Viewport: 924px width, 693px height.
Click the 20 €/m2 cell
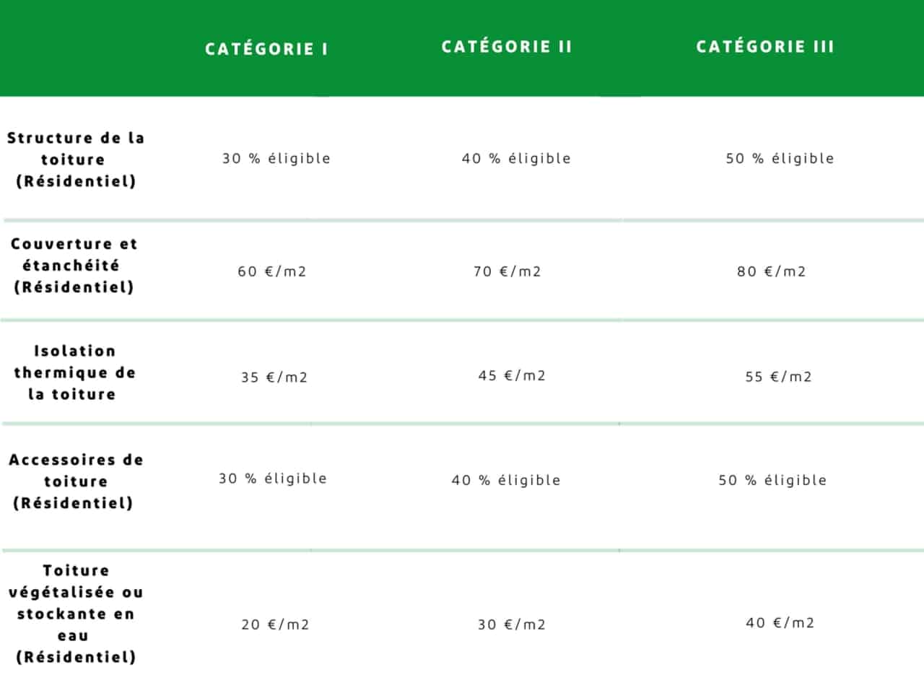tap(275, 624)
